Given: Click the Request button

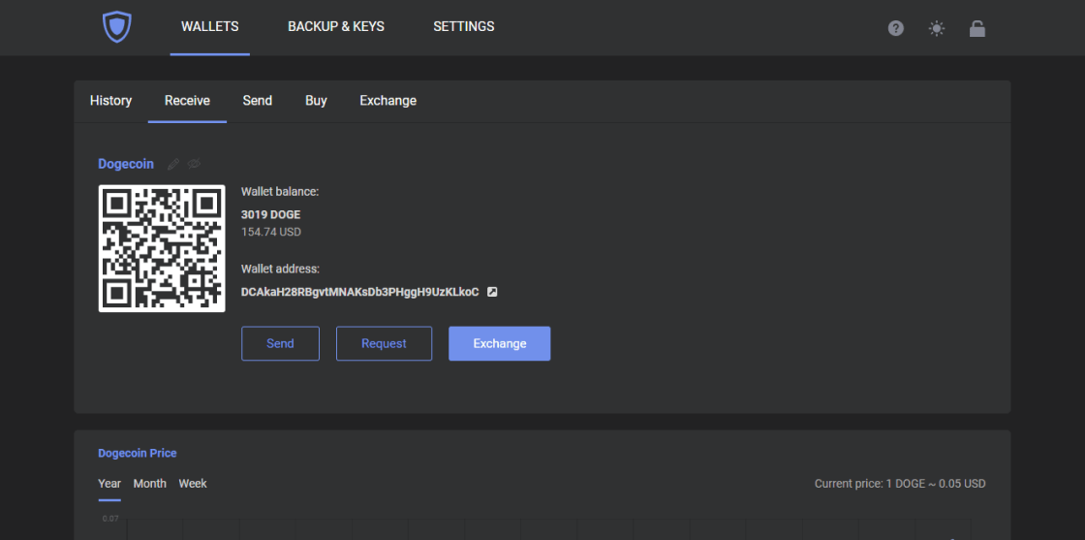Looking at the screenshot, I should [384, 343].
